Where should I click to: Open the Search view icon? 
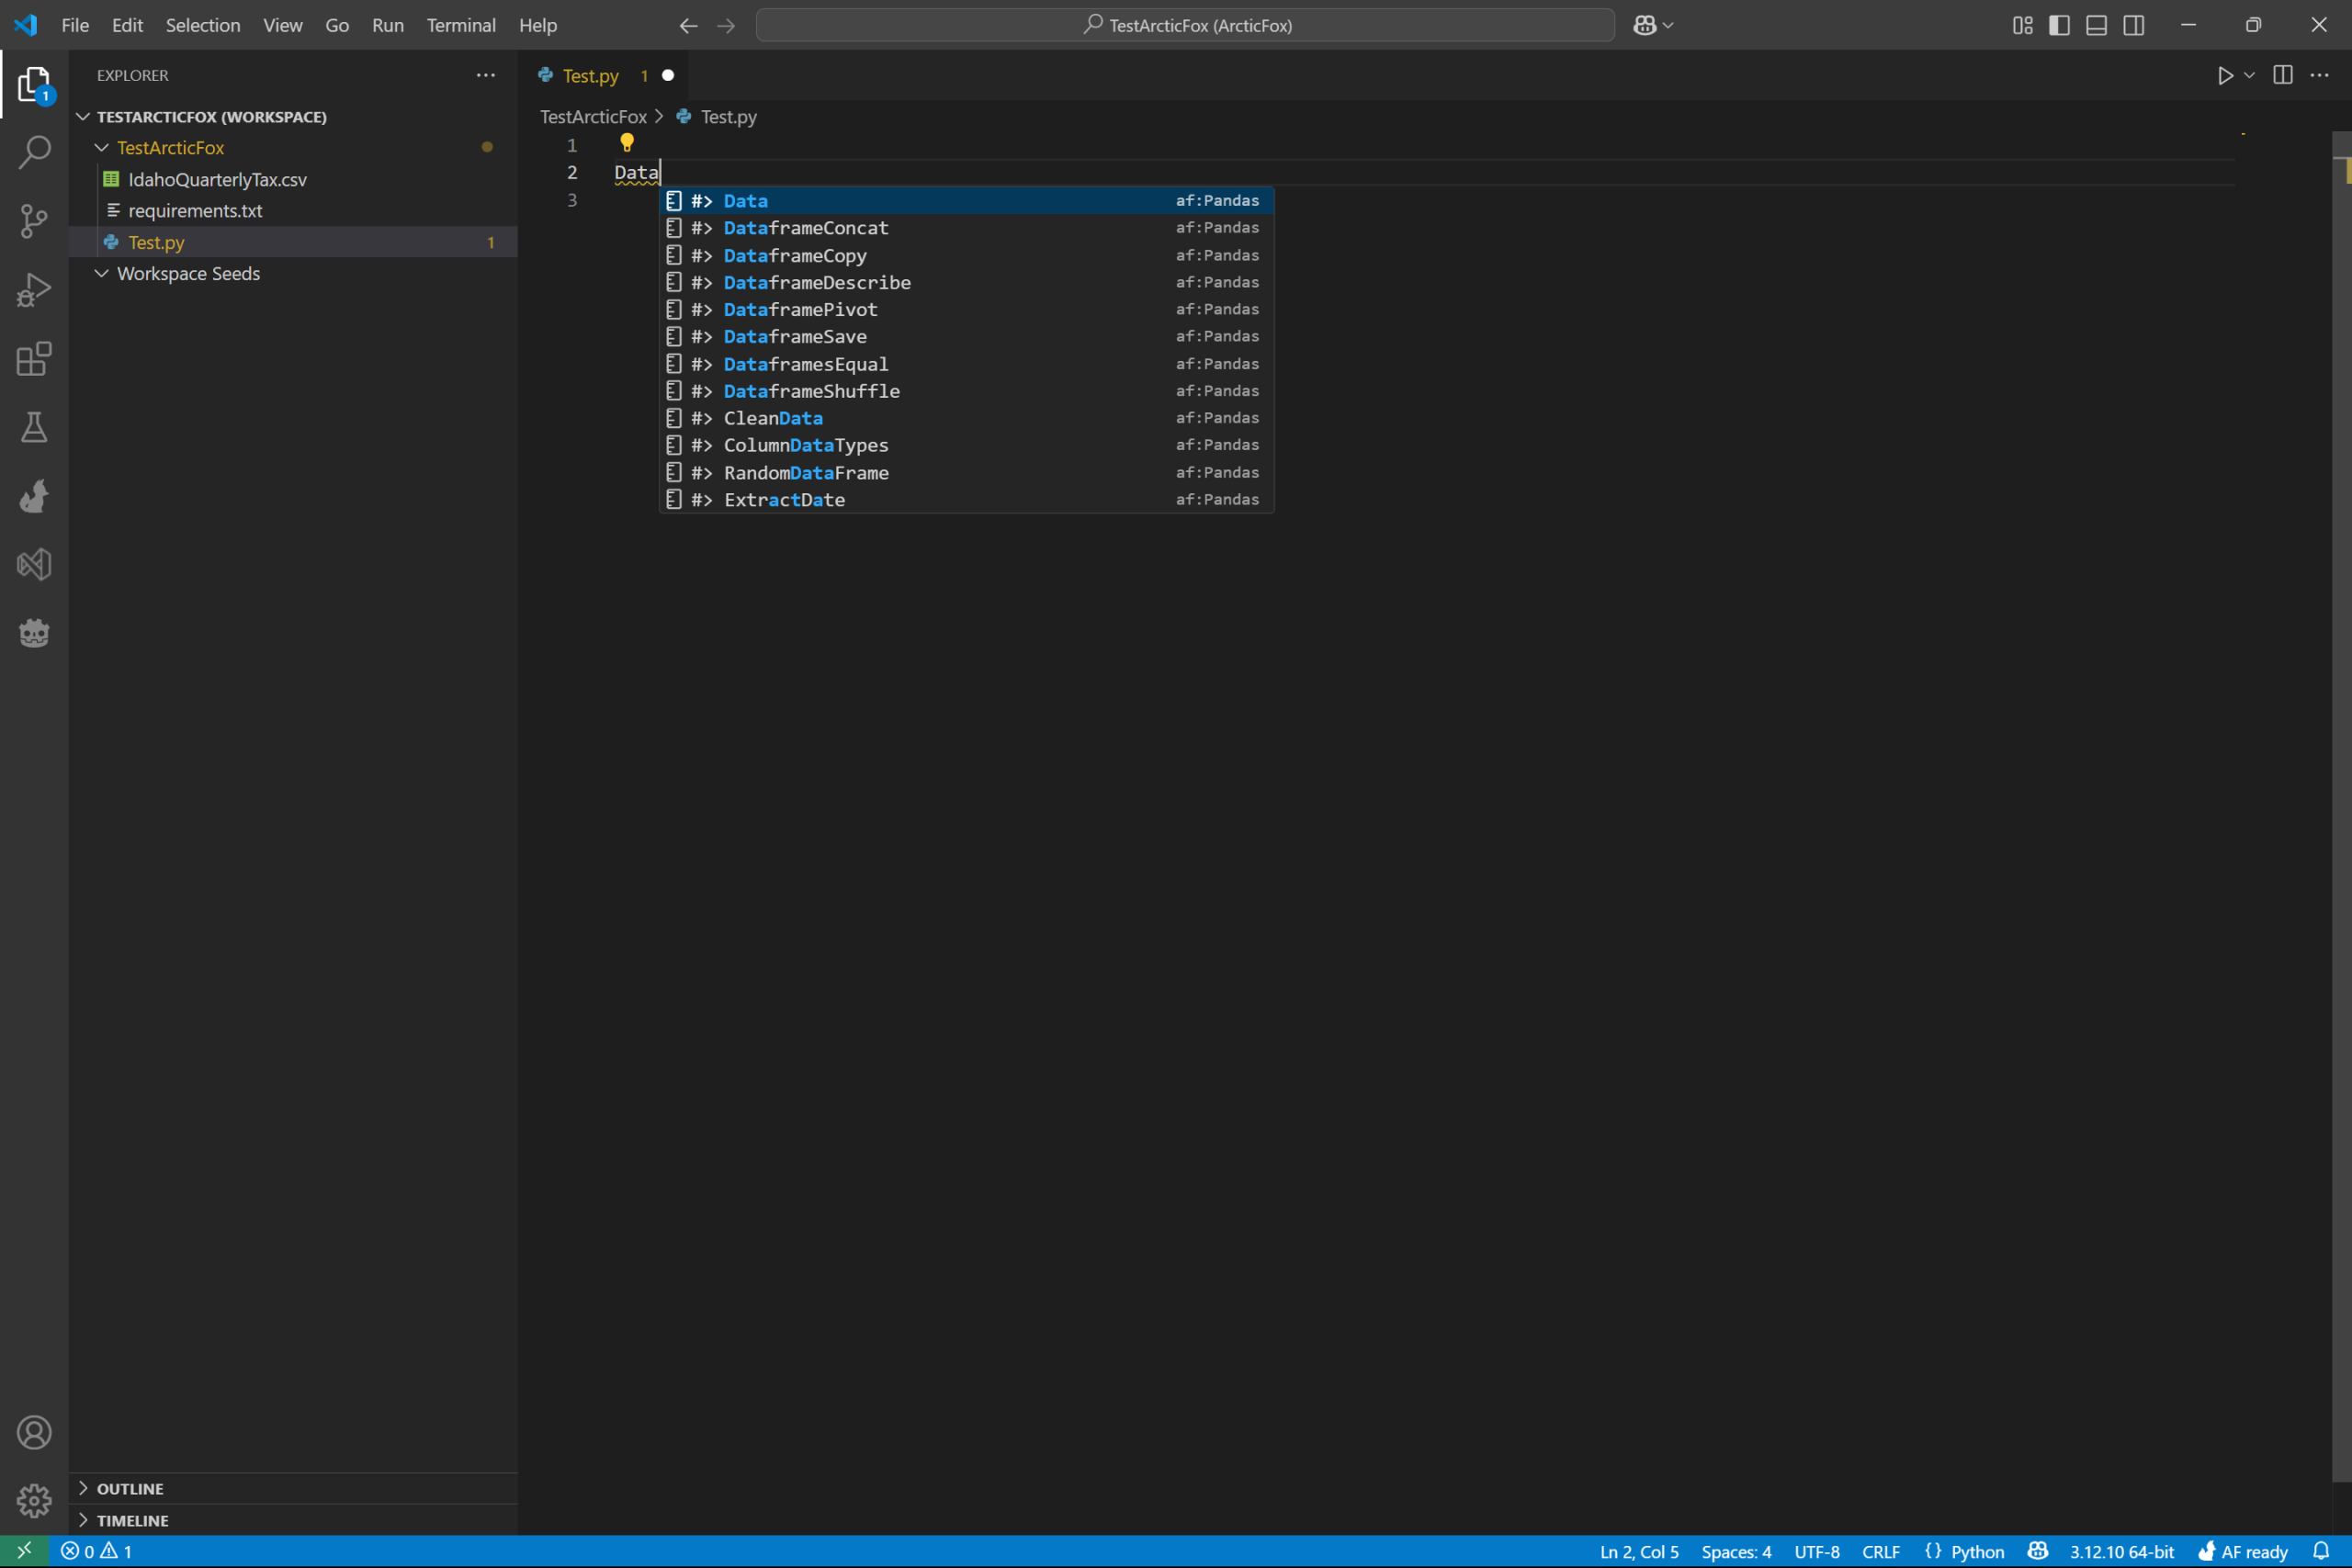click(34, 152)
